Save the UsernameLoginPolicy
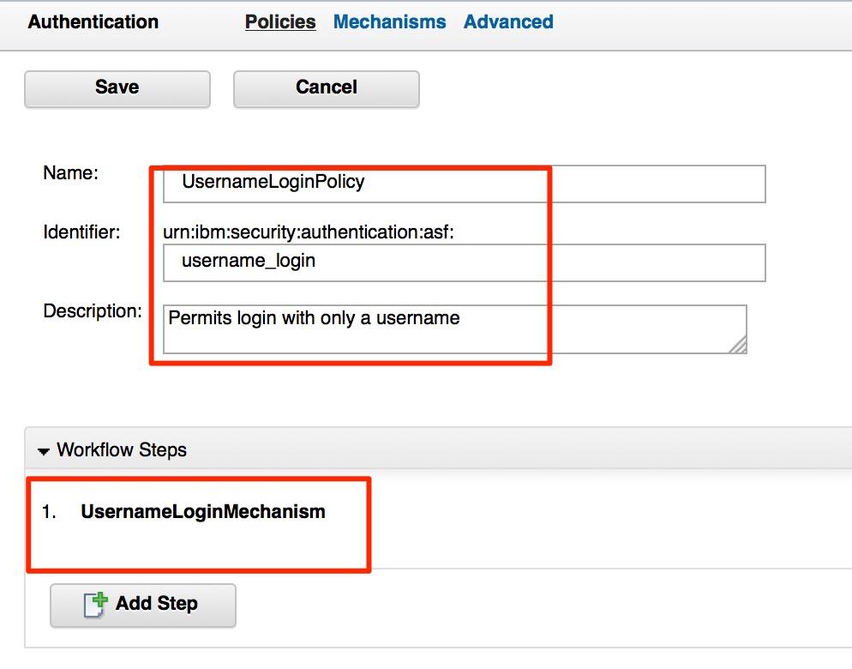The width and height of the screenshot is (852, 669). point(117,87)
